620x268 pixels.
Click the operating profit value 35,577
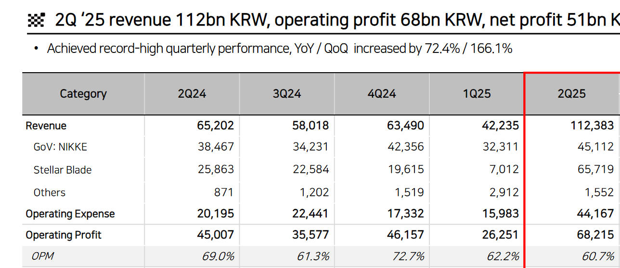pyautogui.click(x=310, y=235)
